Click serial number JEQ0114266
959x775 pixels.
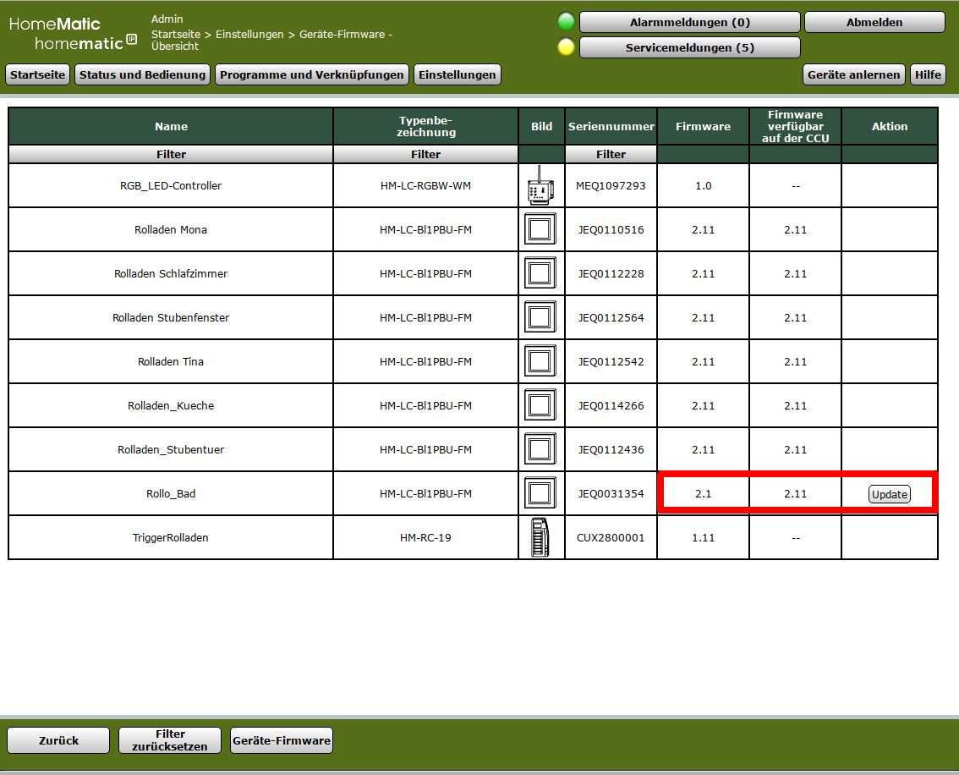(x=611, y=405)
